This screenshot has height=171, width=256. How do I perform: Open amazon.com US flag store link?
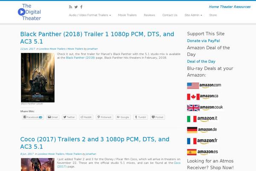pos(204,85)
